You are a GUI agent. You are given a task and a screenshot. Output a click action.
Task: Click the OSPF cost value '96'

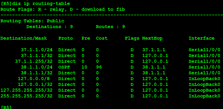coord(99,67)
